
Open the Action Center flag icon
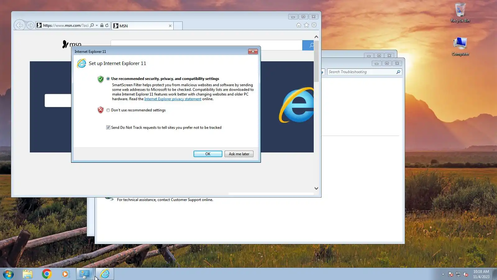[x=451, y=274]
